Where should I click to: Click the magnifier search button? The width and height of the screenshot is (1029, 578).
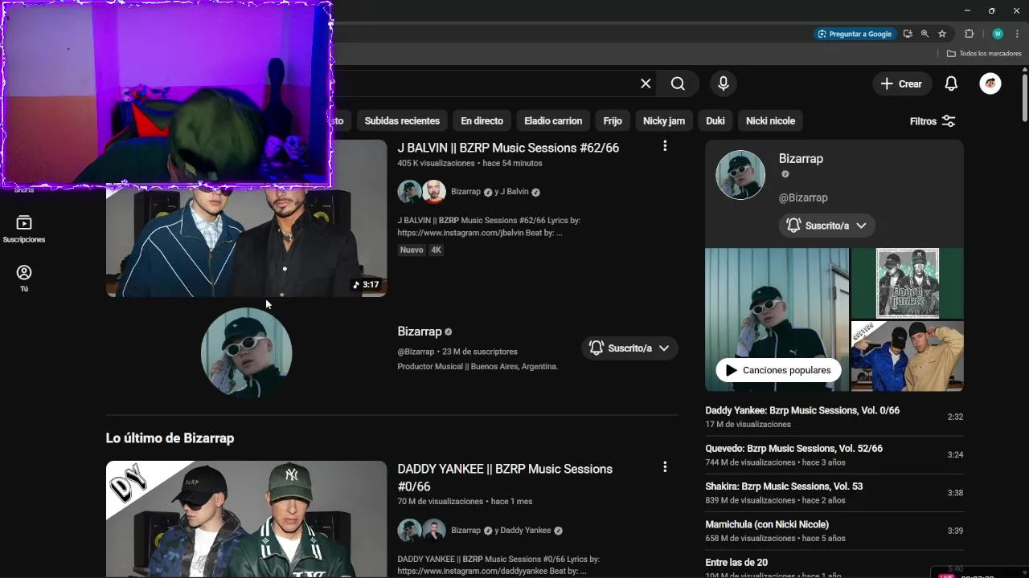tap(678, 83)
